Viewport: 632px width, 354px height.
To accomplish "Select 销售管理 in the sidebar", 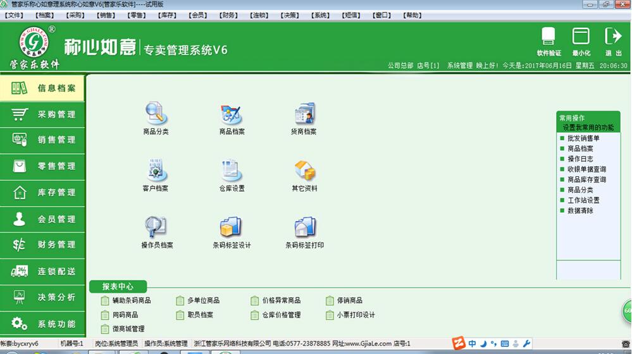I will point(42,140).
